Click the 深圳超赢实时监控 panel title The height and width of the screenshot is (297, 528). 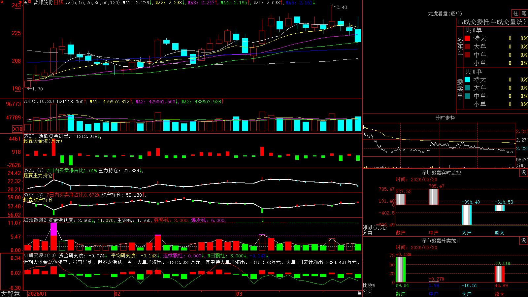tap(441, 173)
